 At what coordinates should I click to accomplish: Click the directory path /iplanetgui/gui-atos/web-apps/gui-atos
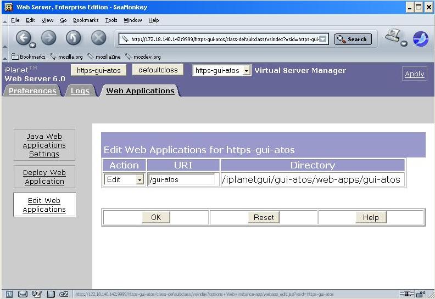pos(311,179)
